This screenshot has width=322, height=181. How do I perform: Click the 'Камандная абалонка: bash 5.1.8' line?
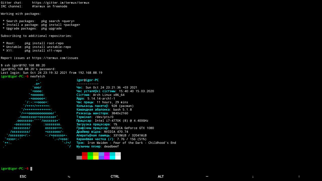104,110
